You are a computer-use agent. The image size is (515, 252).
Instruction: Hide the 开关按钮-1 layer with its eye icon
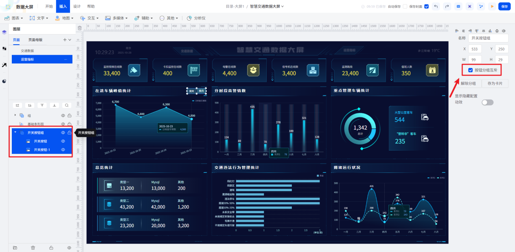click(x=63, y=150)
